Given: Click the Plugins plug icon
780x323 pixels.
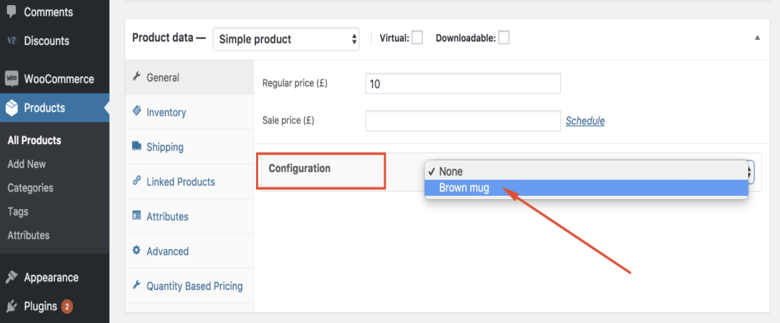Looking at the screenshot, I should coord(11,306).
